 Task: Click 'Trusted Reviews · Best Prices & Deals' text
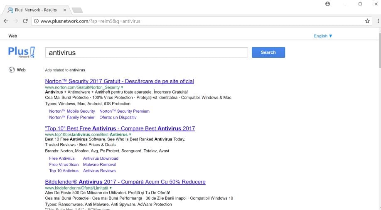81,145
